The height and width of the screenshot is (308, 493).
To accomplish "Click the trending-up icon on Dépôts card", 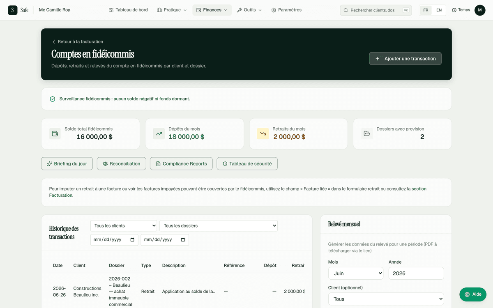I will (159, 133).
